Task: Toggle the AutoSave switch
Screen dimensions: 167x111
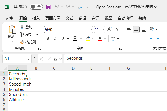Action: [x=36, y=7]
